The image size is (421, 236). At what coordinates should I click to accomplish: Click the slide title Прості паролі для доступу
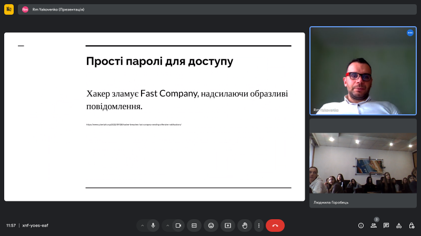[159, 61]
